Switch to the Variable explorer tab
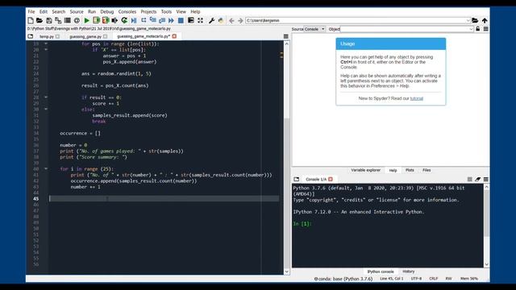The image size is (516, 290). 365,170
